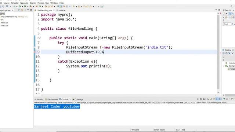Click the New Java Class green icon

[x=40, y=7]
